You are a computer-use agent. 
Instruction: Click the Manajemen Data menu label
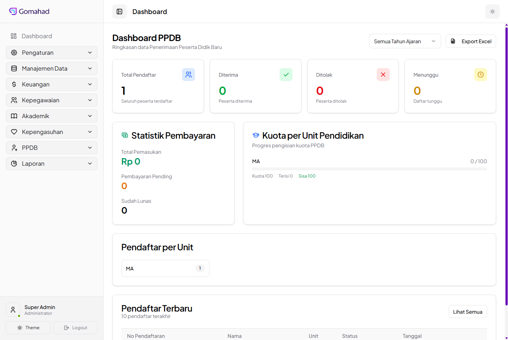[x=45, y=68]
